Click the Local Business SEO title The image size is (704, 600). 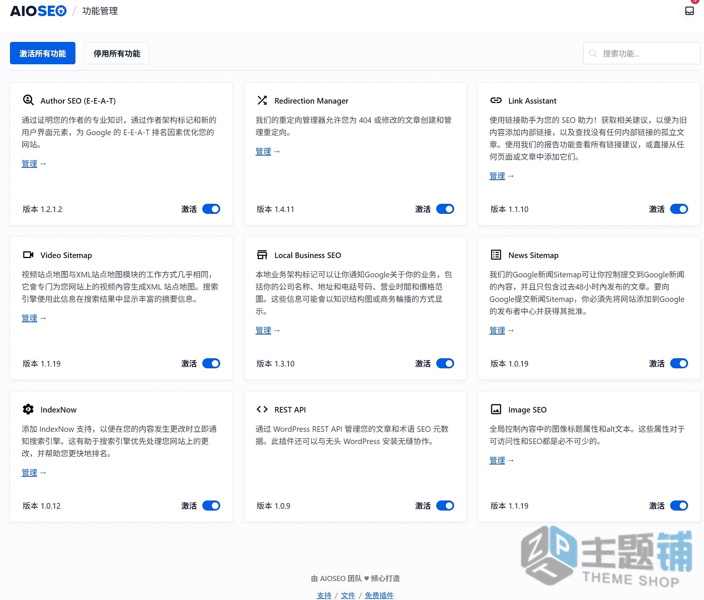point(307,255)
